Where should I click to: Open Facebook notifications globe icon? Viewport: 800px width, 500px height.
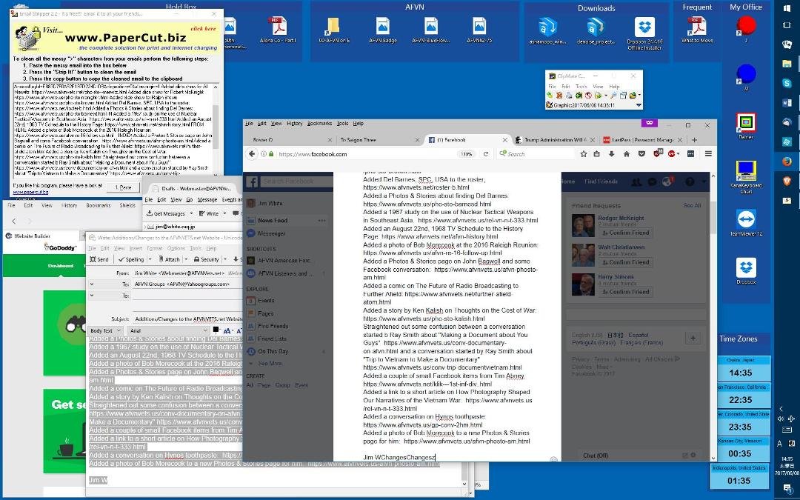coord(667,181)
